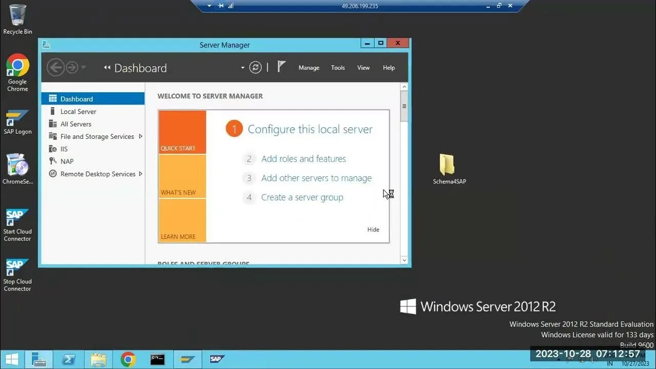Image resolution: width=656 pixels, height=369 pixels.
Task: Select NAP in the navigation pane
Action: click(93, 161)
